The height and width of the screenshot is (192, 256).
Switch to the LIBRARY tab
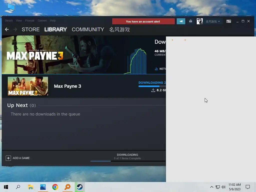click(x=56, y=29)
